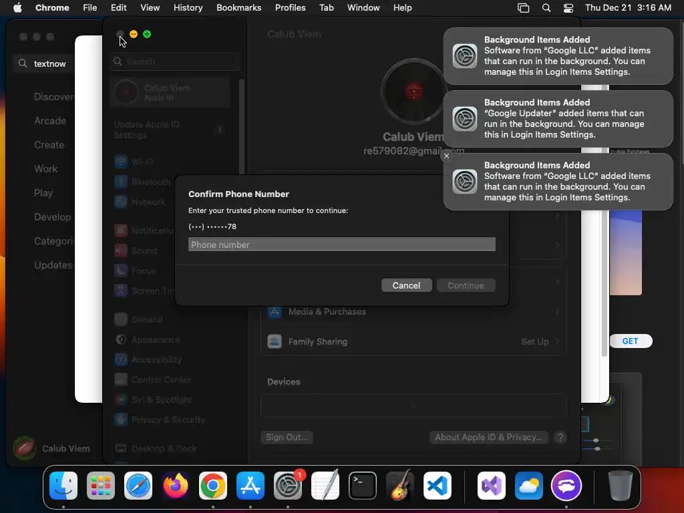The height and width of the screenshot is (513, 684).
Task: Open Appearance in Settings sidebar
Action: click(x=147, y=339)
